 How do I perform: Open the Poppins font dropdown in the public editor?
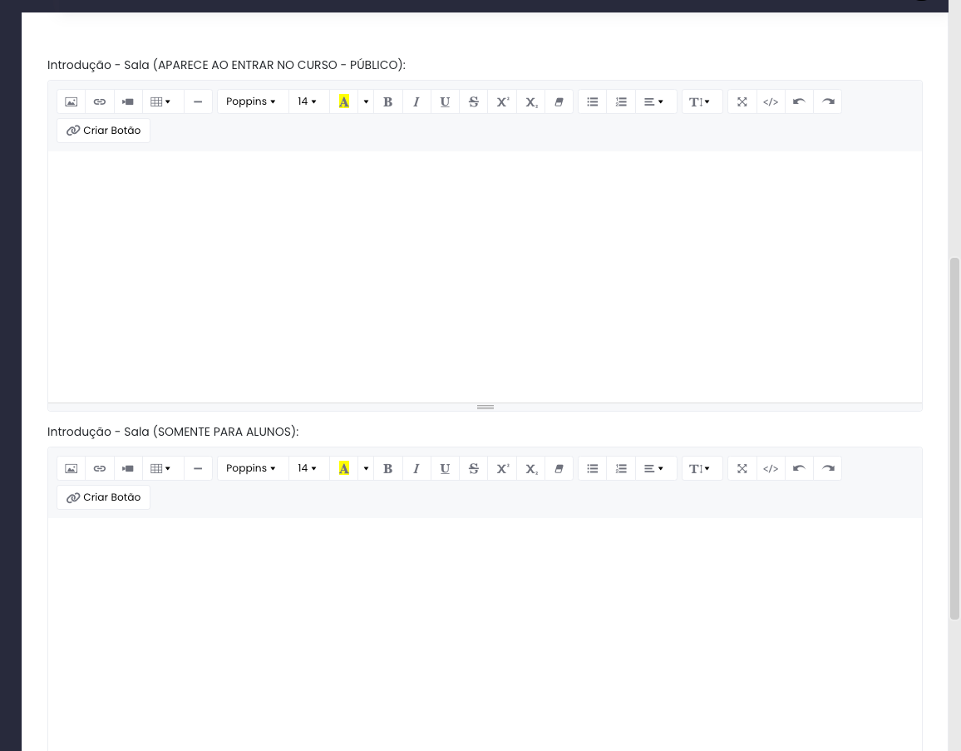tap(251, 101)
